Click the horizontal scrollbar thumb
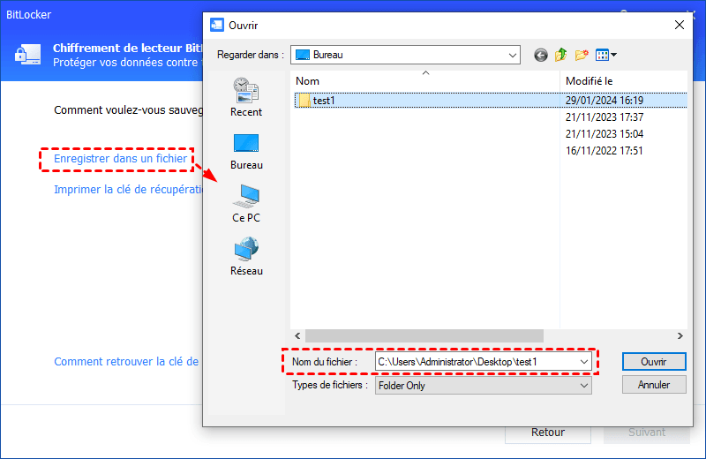 pyautogui.click(x=424, y=335)
